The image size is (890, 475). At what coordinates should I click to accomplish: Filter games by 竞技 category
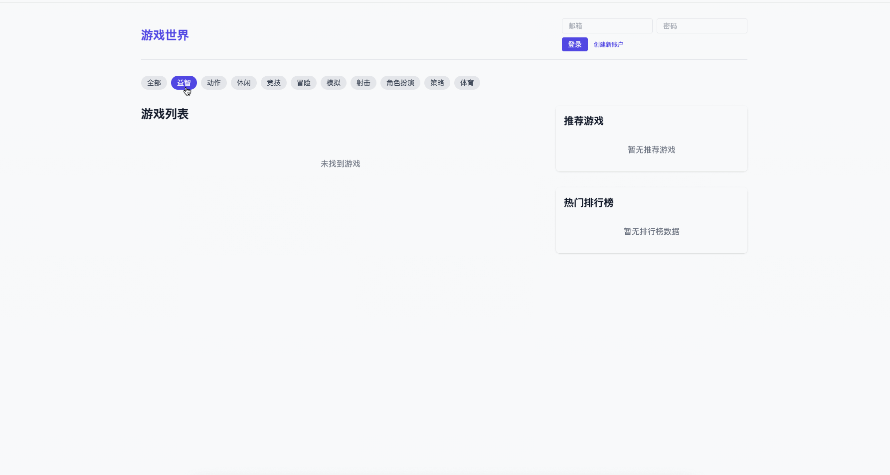(273, 83)
